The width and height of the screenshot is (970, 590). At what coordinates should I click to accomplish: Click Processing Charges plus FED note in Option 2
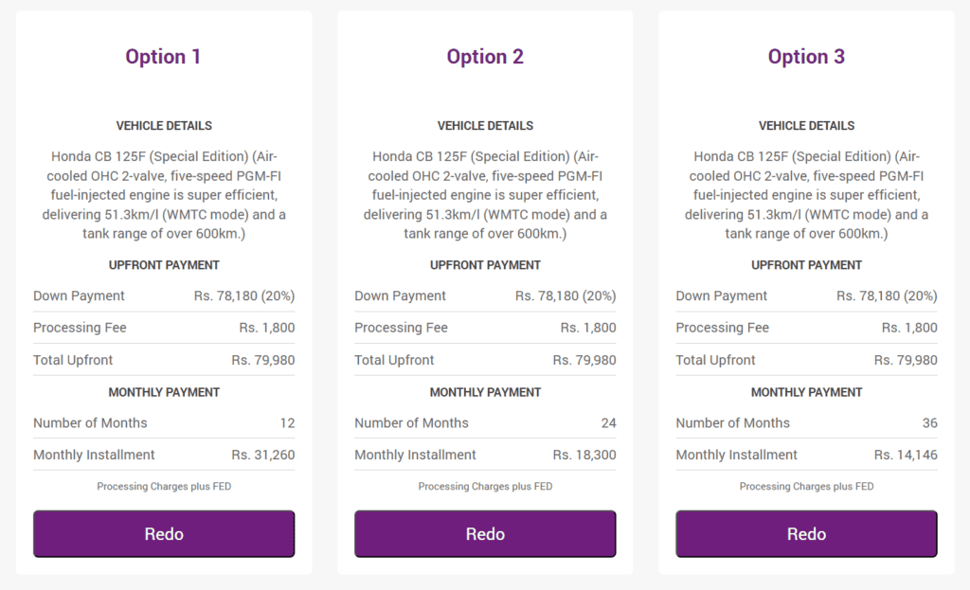(485, 487)
